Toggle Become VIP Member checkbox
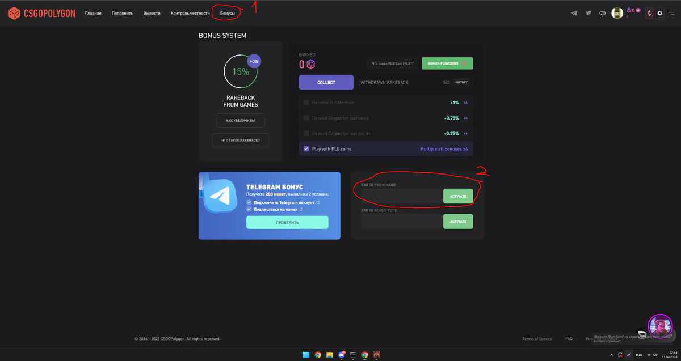The image size is (681, 361). (306, 103)
